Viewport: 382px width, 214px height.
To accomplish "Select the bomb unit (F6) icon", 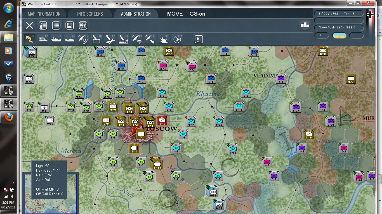I will 96,39.
